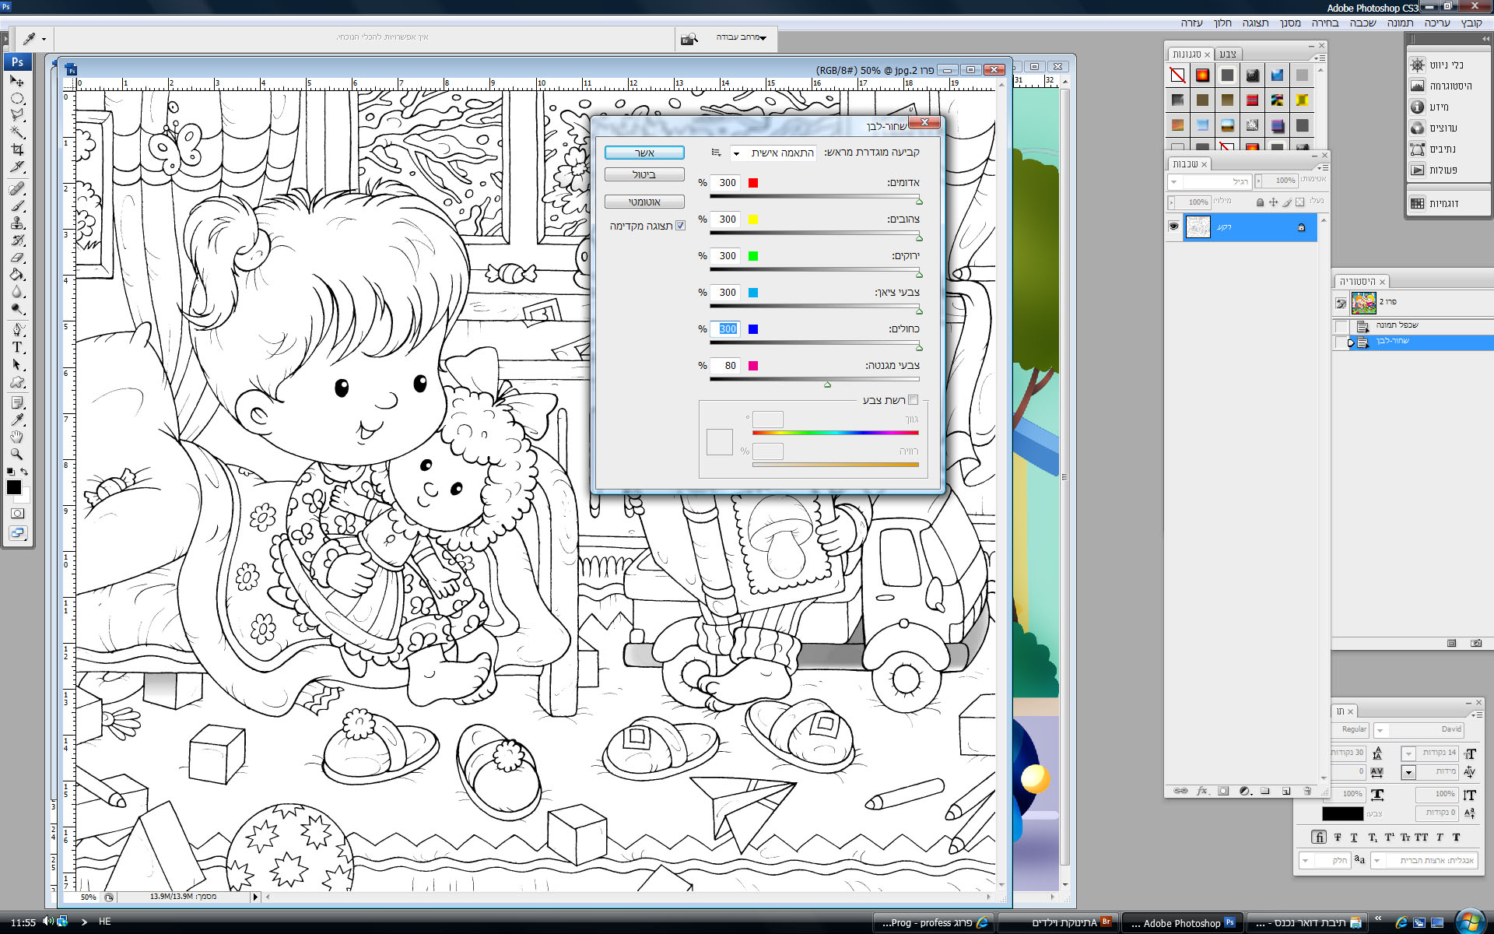This screenshot has width=1494, height=934.
Task: Select the Type tool
Action: coord(17,347)
